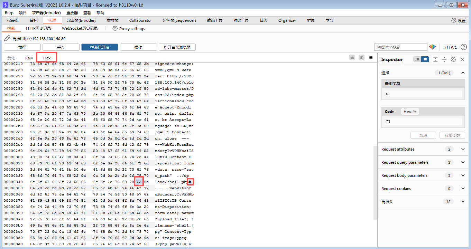
Task: Switch to the 对比工具 tab
Action: [241, 20]
